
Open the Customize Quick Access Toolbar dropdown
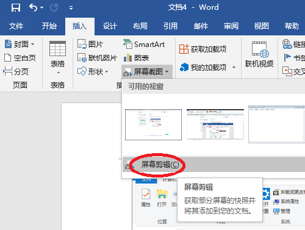[71, 8]
